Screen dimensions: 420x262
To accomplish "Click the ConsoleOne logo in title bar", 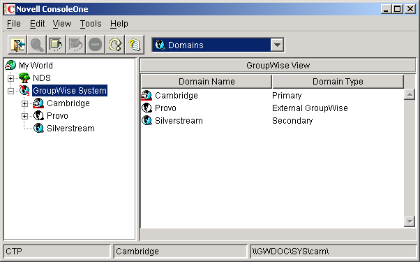I will click(10, 9).
